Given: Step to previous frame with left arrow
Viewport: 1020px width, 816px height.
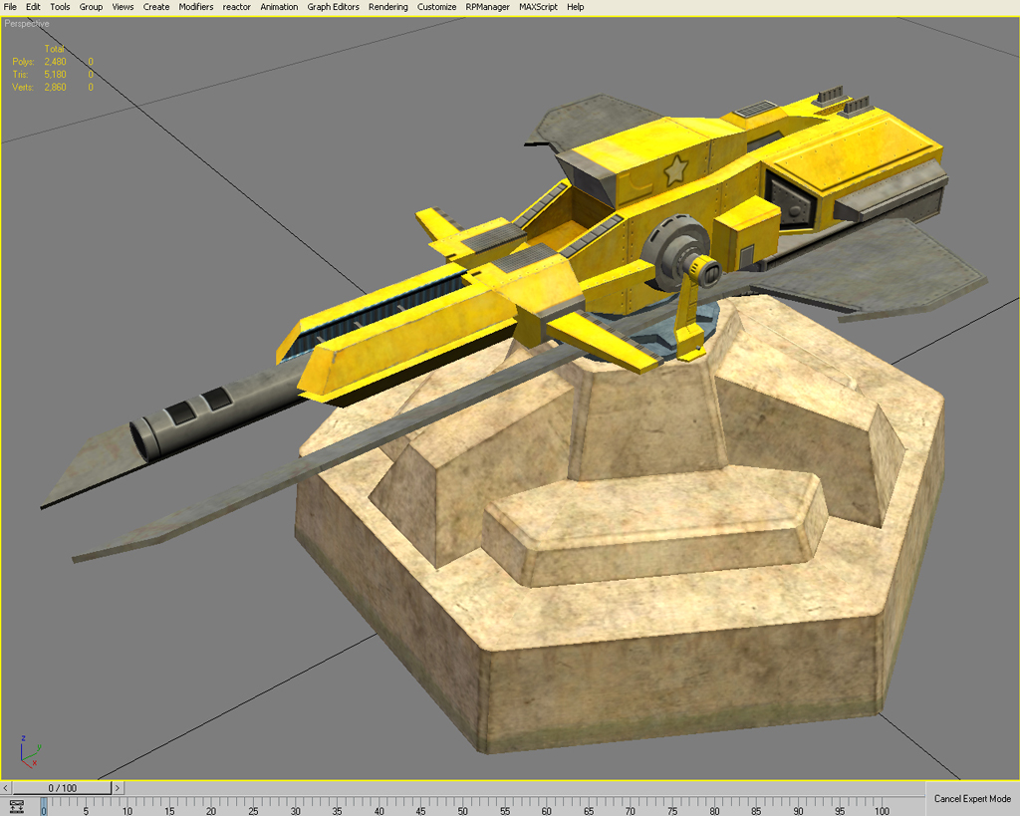Looking at the screenshot, I should pyautogui.click(x=5, y=787).
